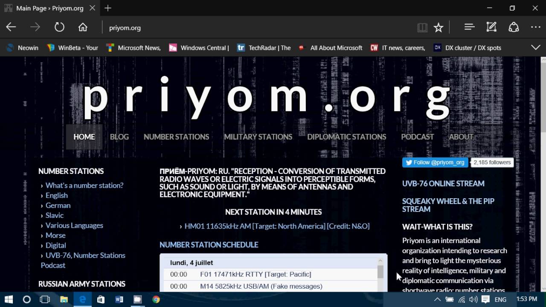Click schedule entry M14 5825kHz USB/AM

[261, 286]
